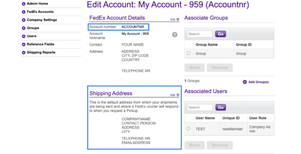Screen dimensions: 301x154
Task: Click the arrow icon beside Reference Fields
Action: [x=24, y=44]
